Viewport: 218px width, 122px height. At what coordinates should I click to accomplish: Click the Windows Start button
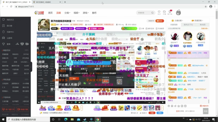pos(3,119)
